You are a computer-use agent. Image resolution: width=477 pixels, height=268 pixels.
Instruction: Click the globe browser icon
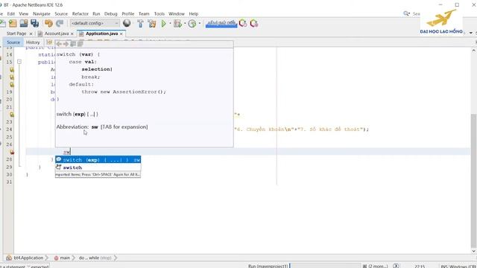[127, 23]
